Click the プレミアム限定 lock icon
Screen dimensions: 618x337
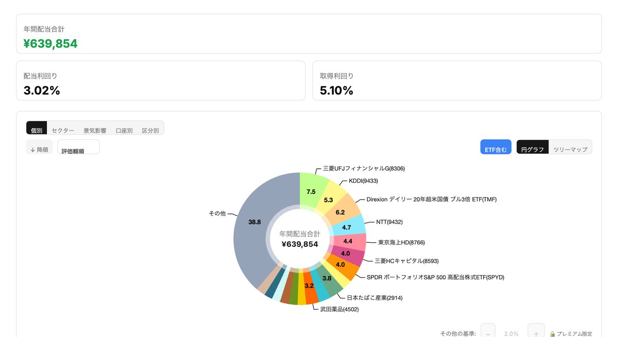click(x=552, y=334)
